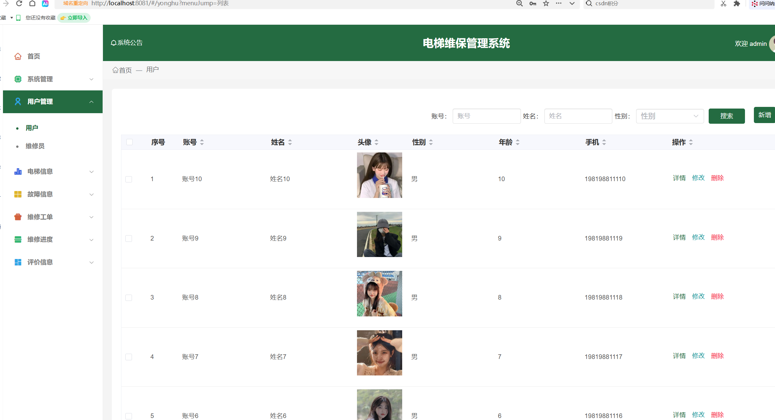Open 系统公告 in the header

pos(127,43)
